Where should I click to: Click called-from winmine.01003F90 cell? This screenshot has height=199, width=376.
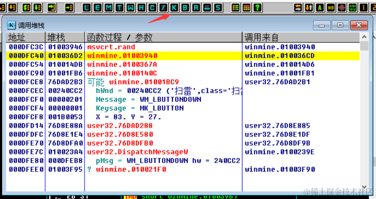[280, 169]
